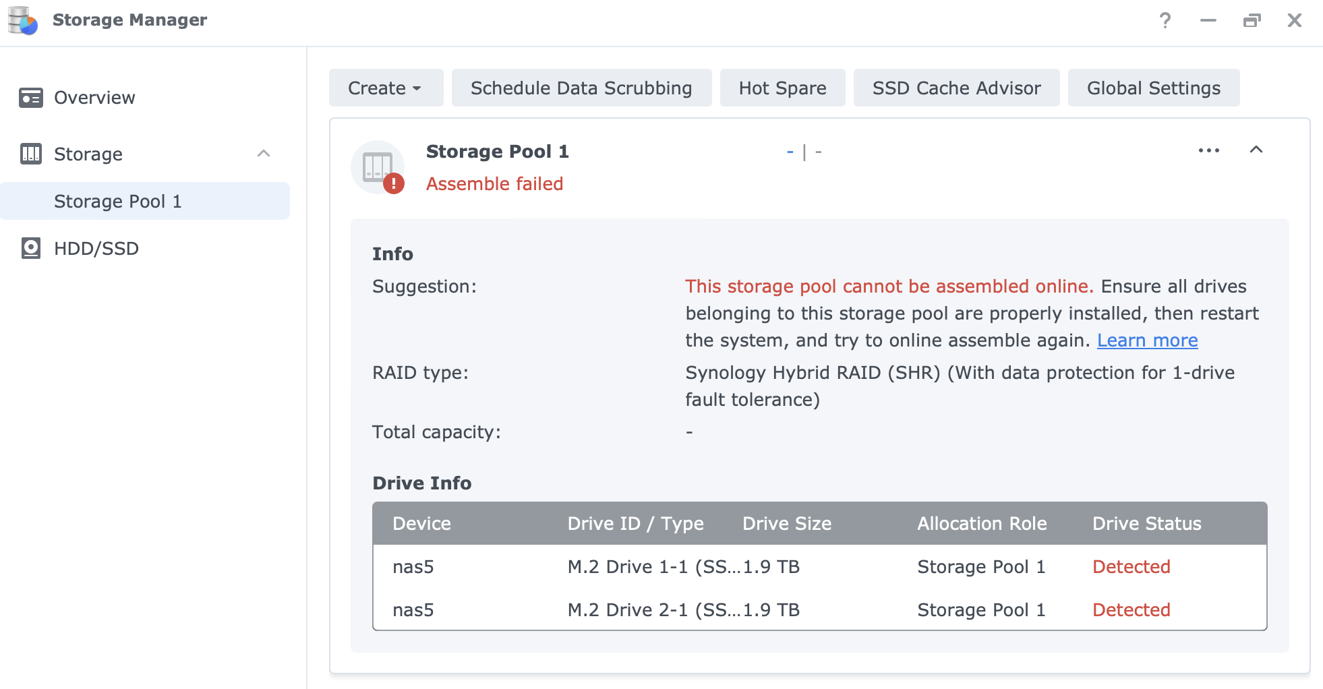Select the M.2 Drive 2-1 row in Drive Info
This screenshot has width=1323, height=689.
pos(742,610)
